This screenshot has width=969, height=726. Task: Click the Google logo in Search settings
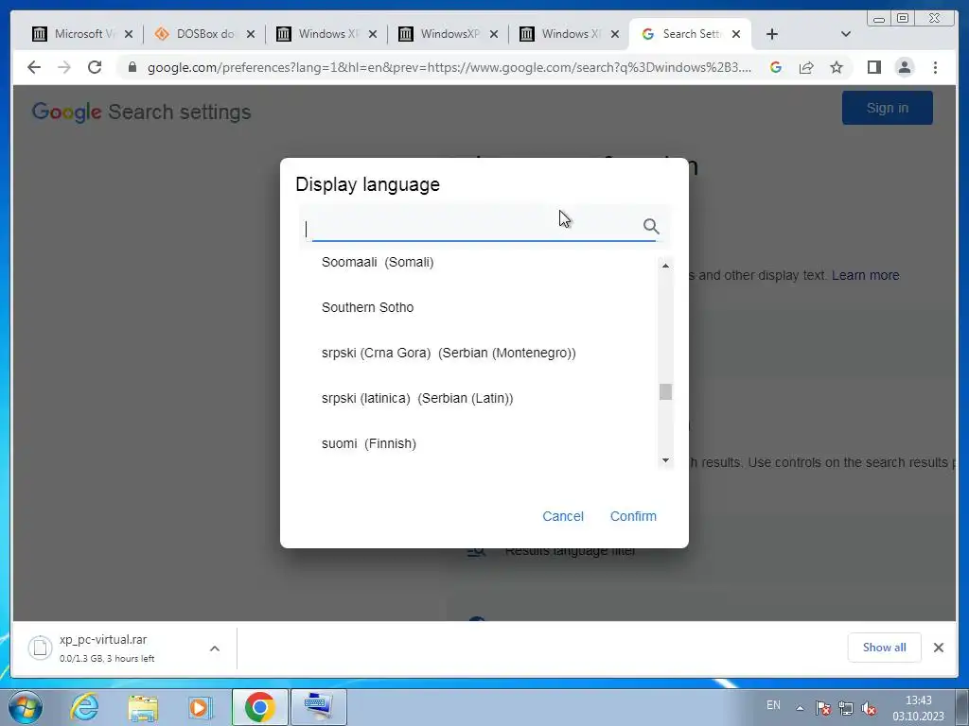(x=67, y=112)
